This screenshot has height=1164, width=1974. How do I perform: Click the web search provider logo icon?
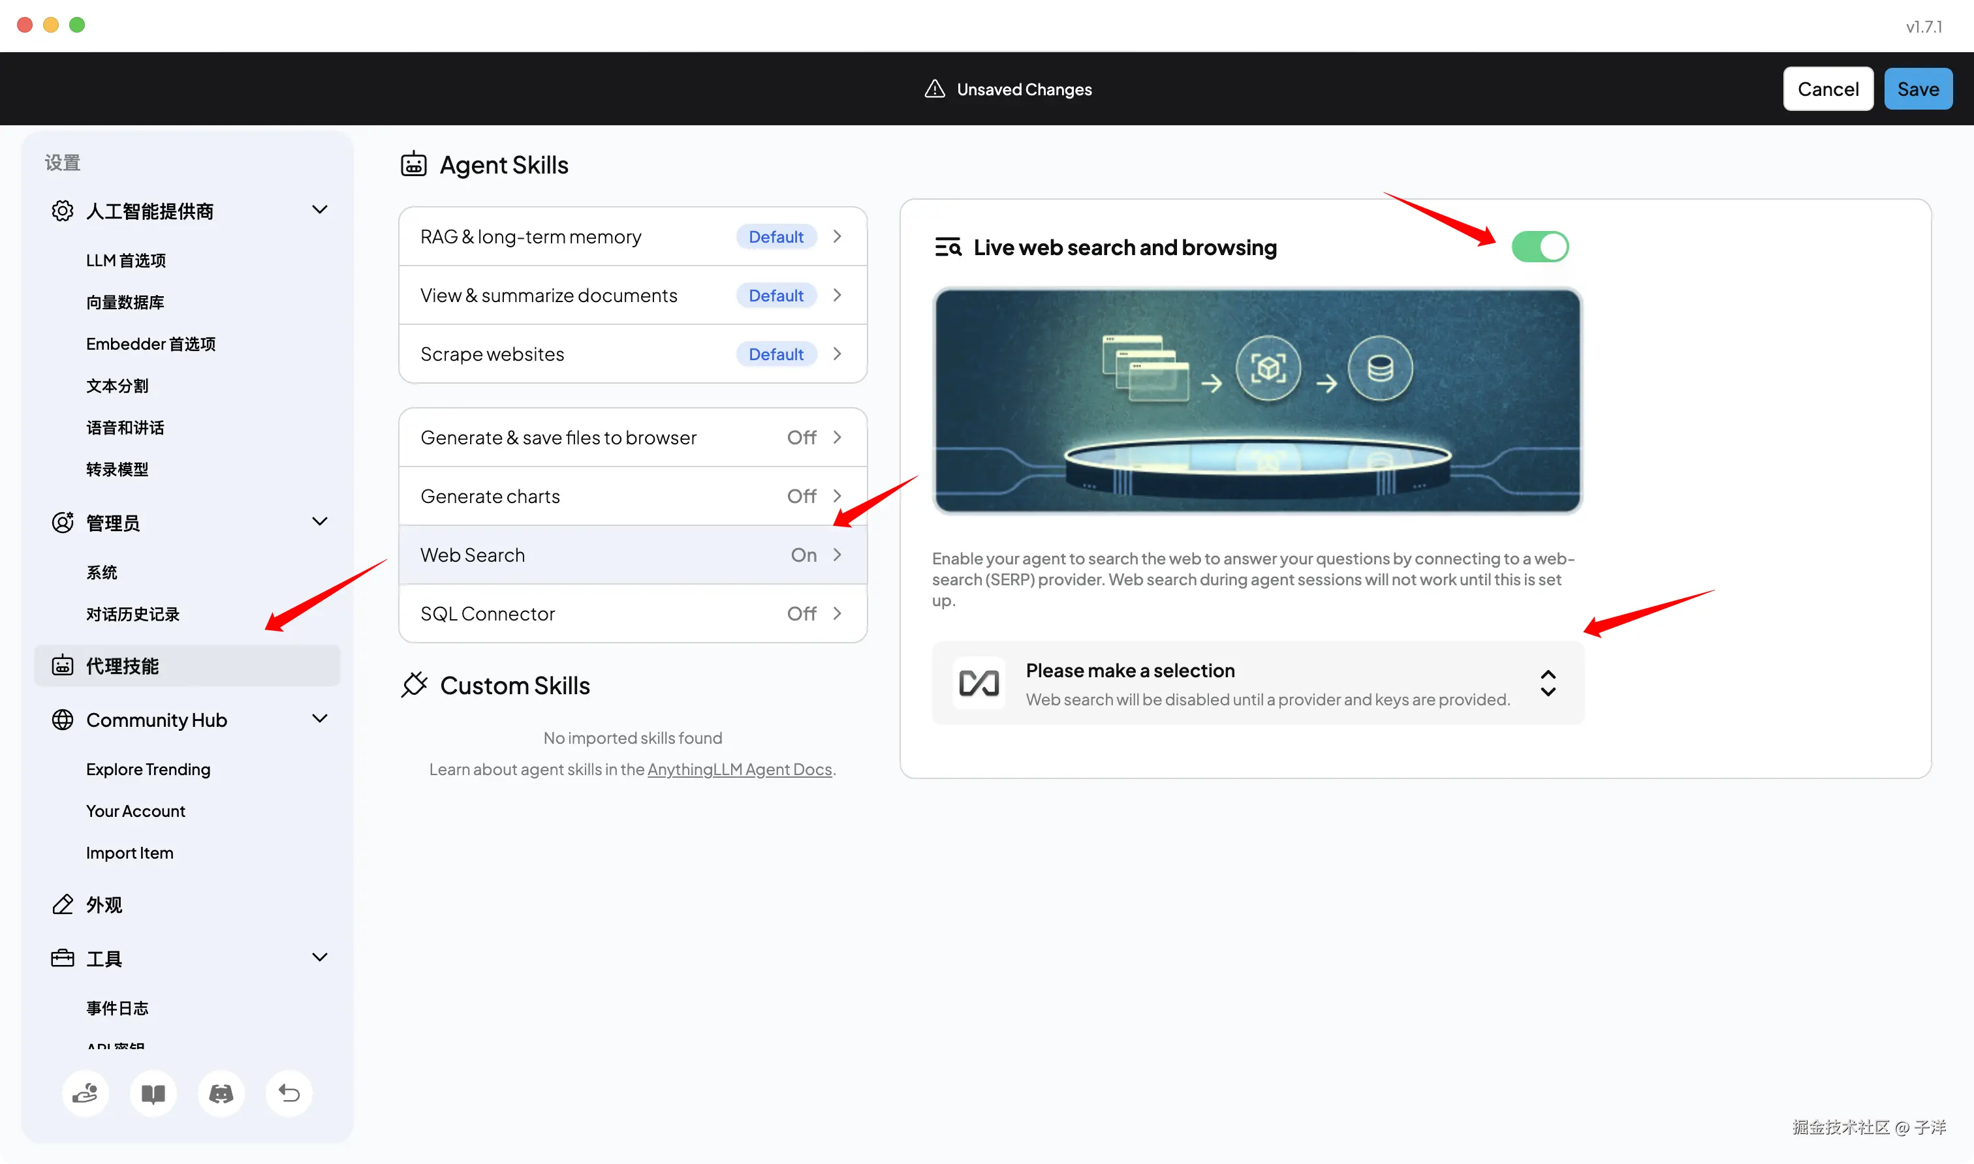tap(979, 683)
